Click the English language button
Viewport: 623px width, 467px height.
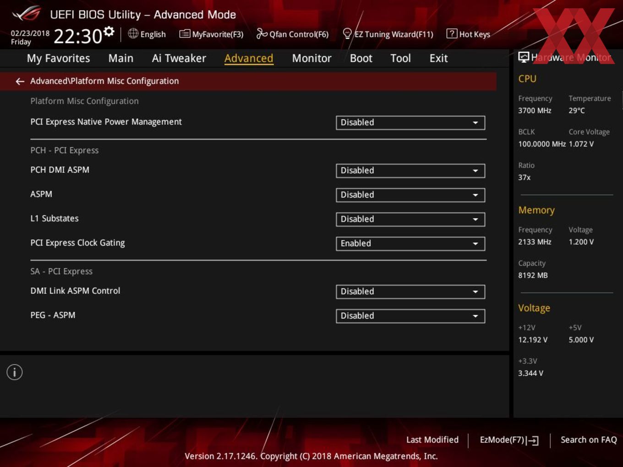tap(147, 34)
